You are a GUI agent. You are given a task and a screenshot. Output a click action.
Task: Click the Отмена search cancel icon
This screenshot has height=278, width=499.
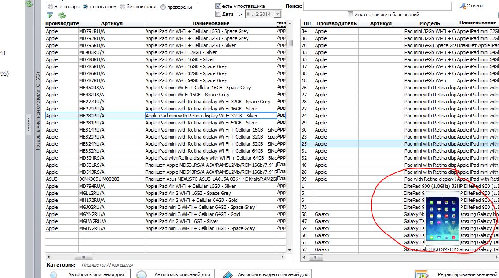coord(463,6)
